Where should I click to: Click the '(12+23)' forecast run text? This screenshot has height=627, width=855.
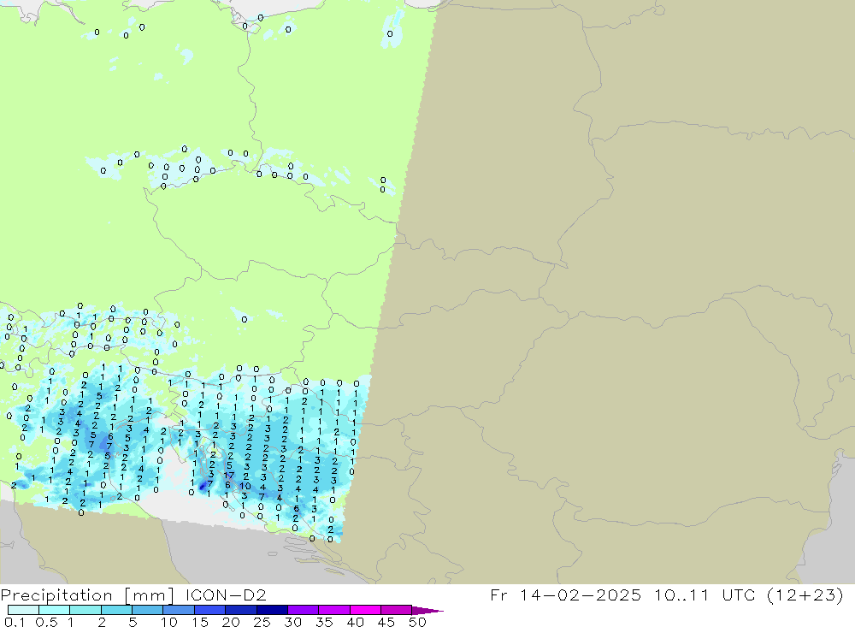point(805,594)
